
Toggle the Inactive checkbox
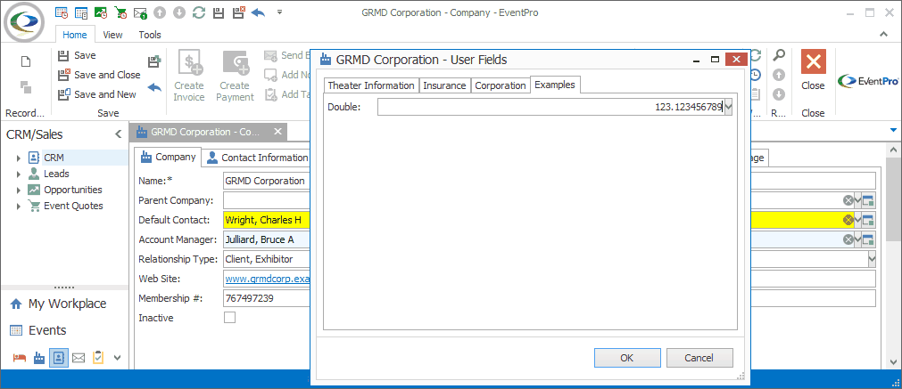229,317
